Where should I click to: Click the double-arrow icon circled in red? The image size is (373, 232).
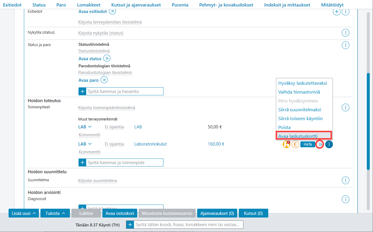coord(320,144)
